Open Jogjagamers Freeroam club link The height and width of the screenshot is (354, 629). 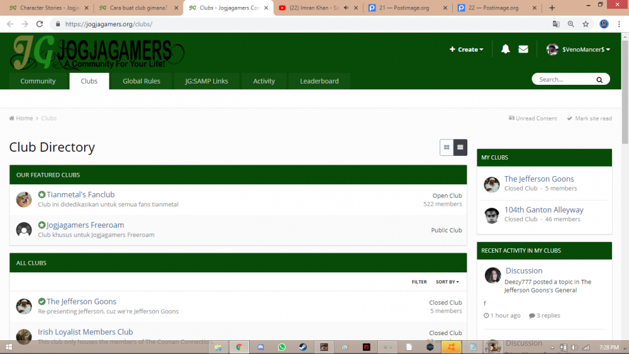coord(85,225)
